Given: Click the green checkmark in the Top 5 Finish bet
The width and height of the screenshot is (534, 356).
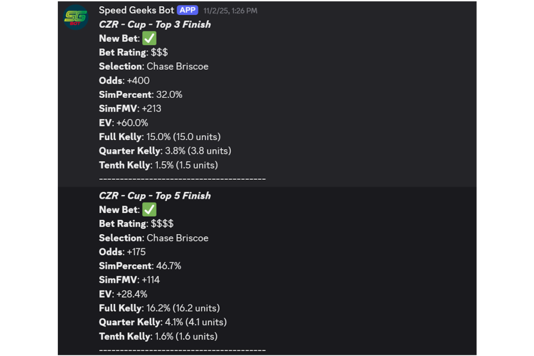Looking at the screenshot, I should (x=149, y=210).
